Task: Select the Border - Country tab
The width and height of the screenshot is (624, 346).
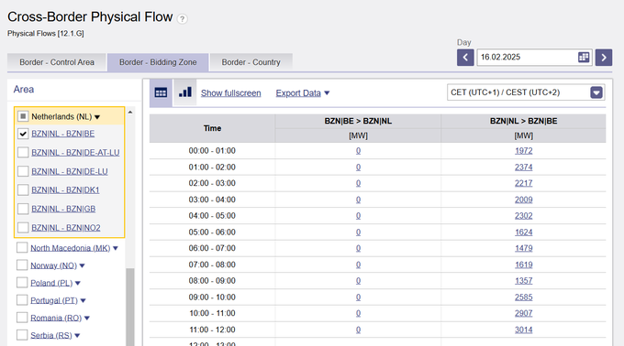Action: pyautogui.click(x=251, y=62)
